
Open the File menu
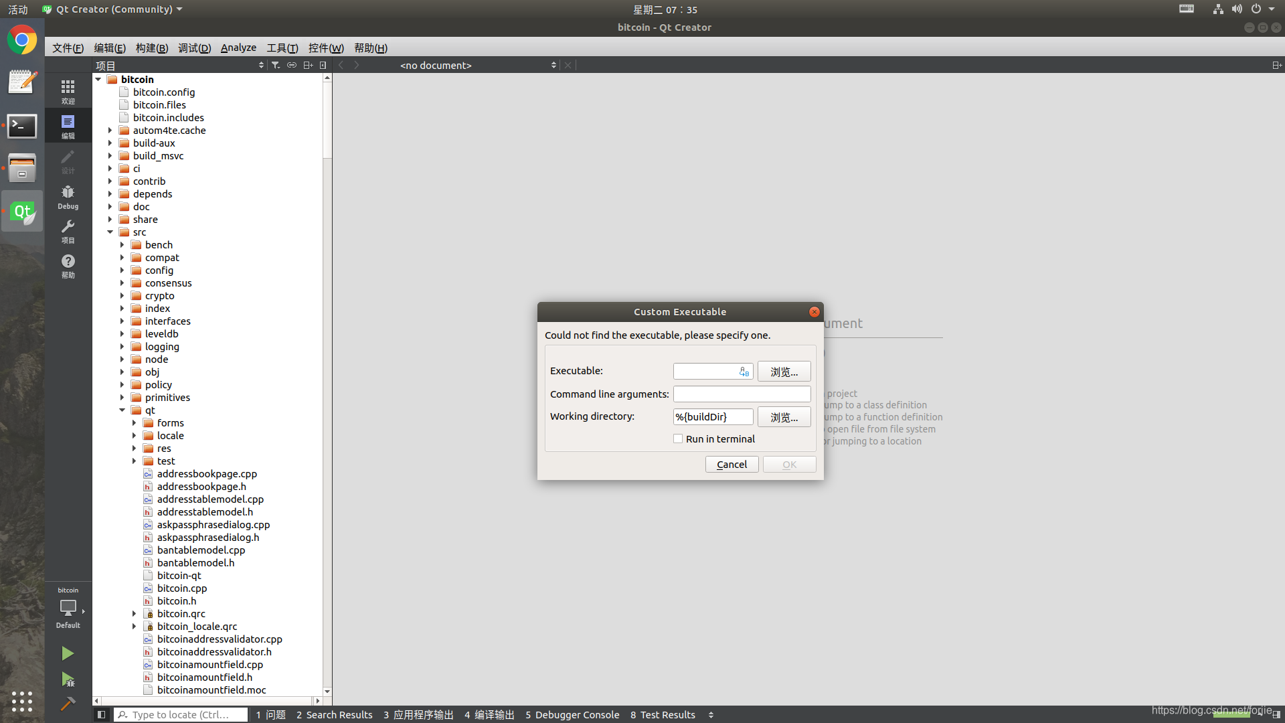tap(68, 48)
